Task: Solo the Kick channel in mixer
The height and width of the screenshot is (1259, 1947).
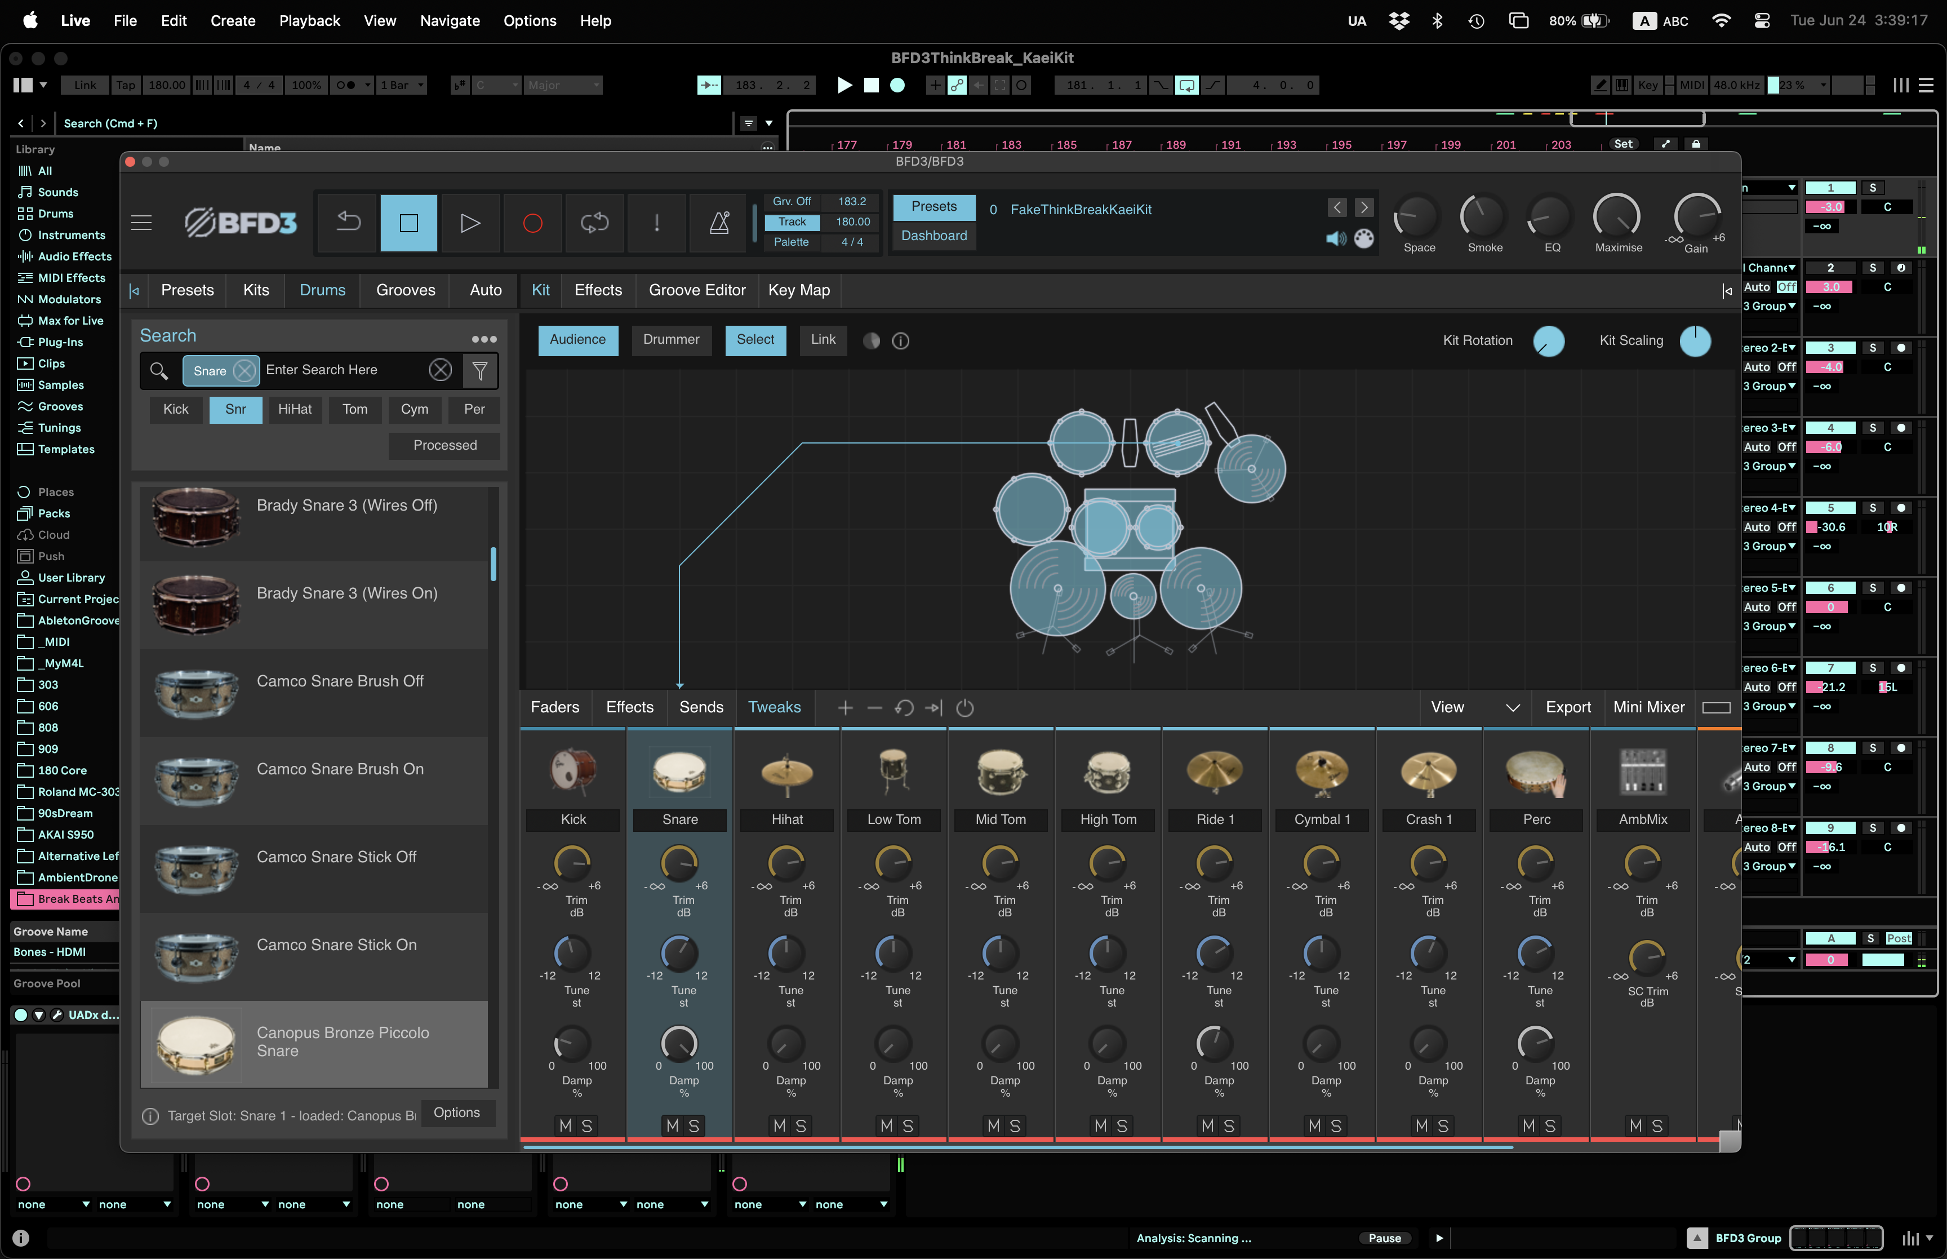Action: (x=586, y=1126)
